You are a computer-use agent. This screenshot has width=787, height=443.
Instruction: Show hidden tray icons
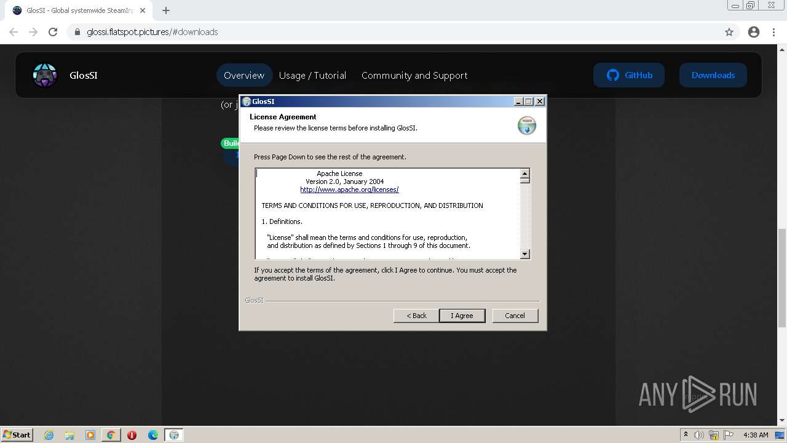[x=686, y=434]
